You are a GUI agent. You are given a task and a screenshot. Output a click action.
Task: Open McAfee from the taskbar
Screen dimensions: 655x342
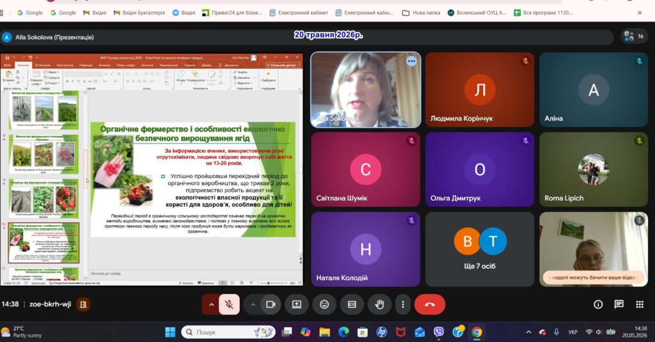click(x=400, y=332)
